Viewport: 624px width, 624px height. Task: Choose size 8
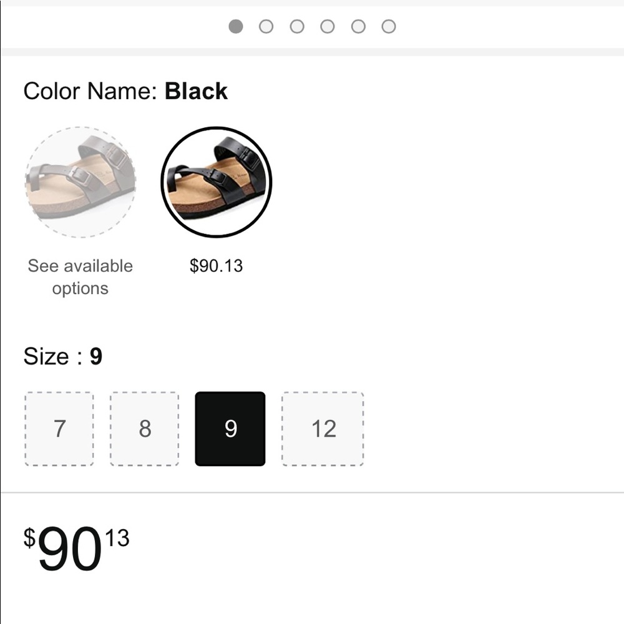pos(145,429)
